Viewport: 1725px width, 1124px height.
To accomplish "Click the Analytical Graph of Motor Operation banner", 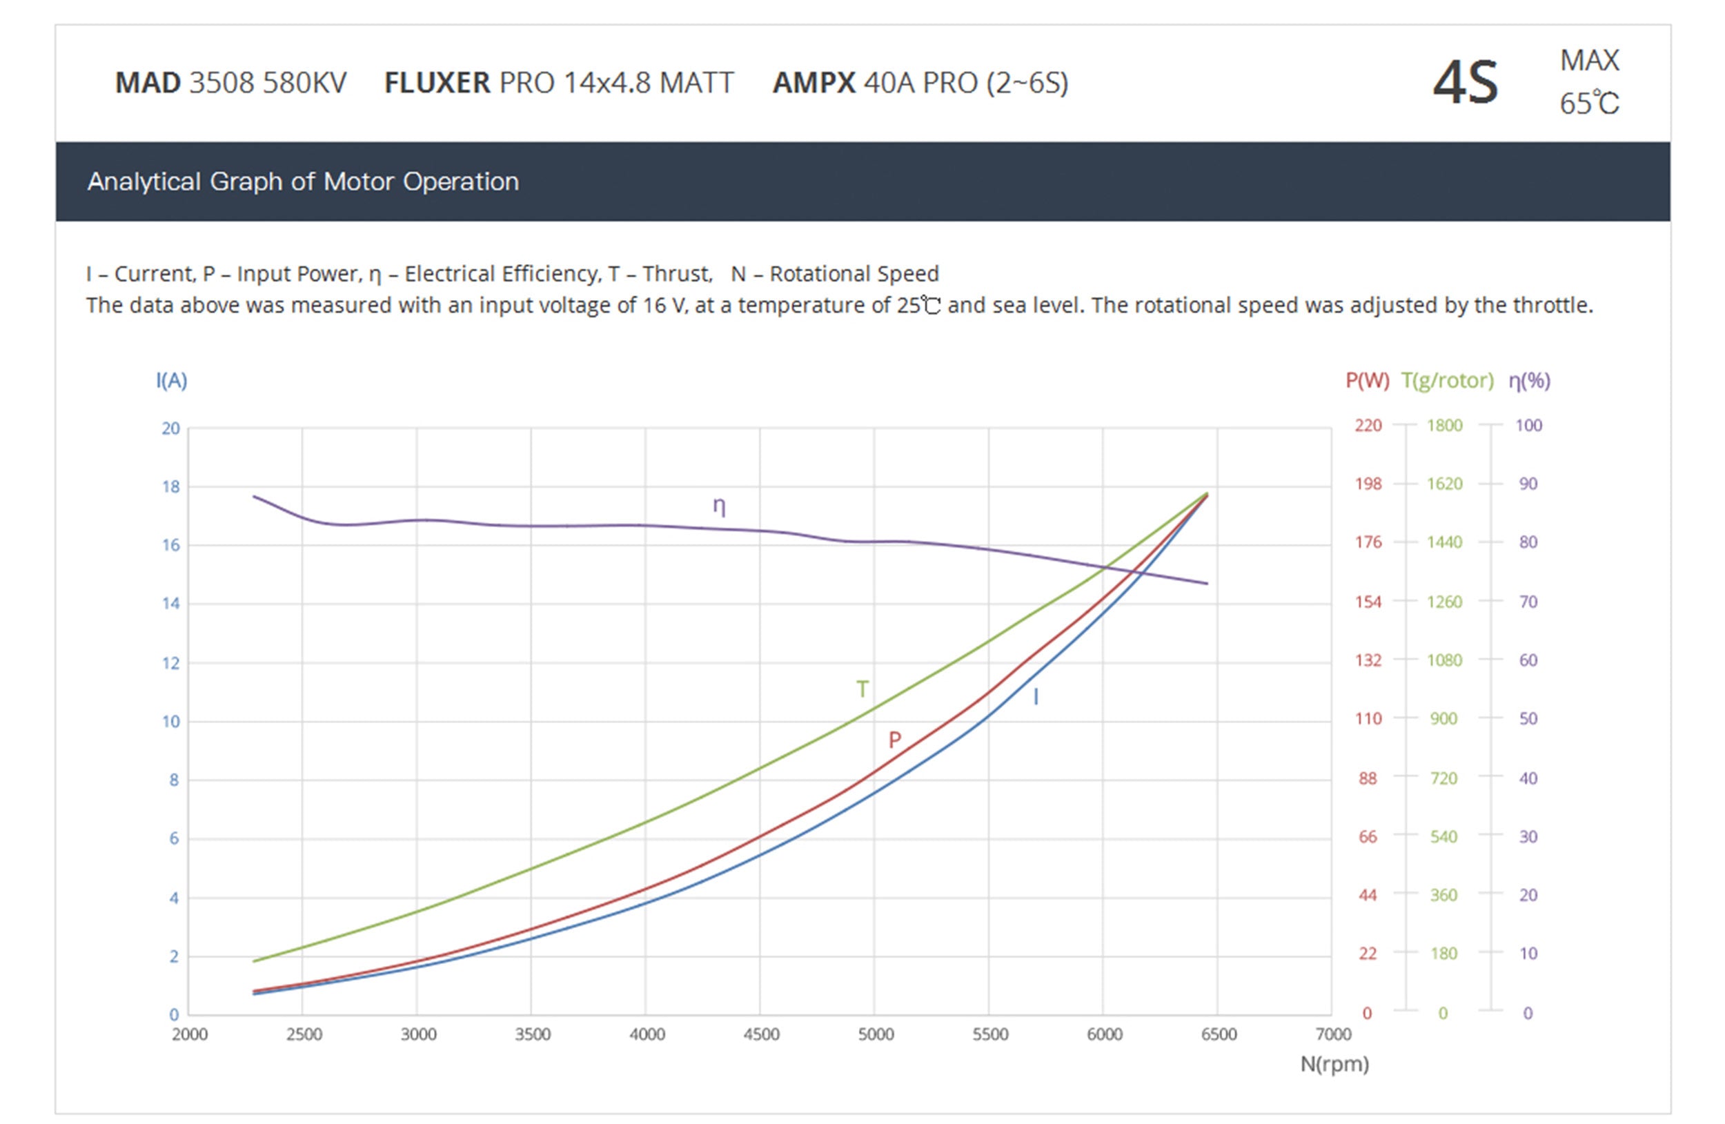I will click(x=303, y=181).
